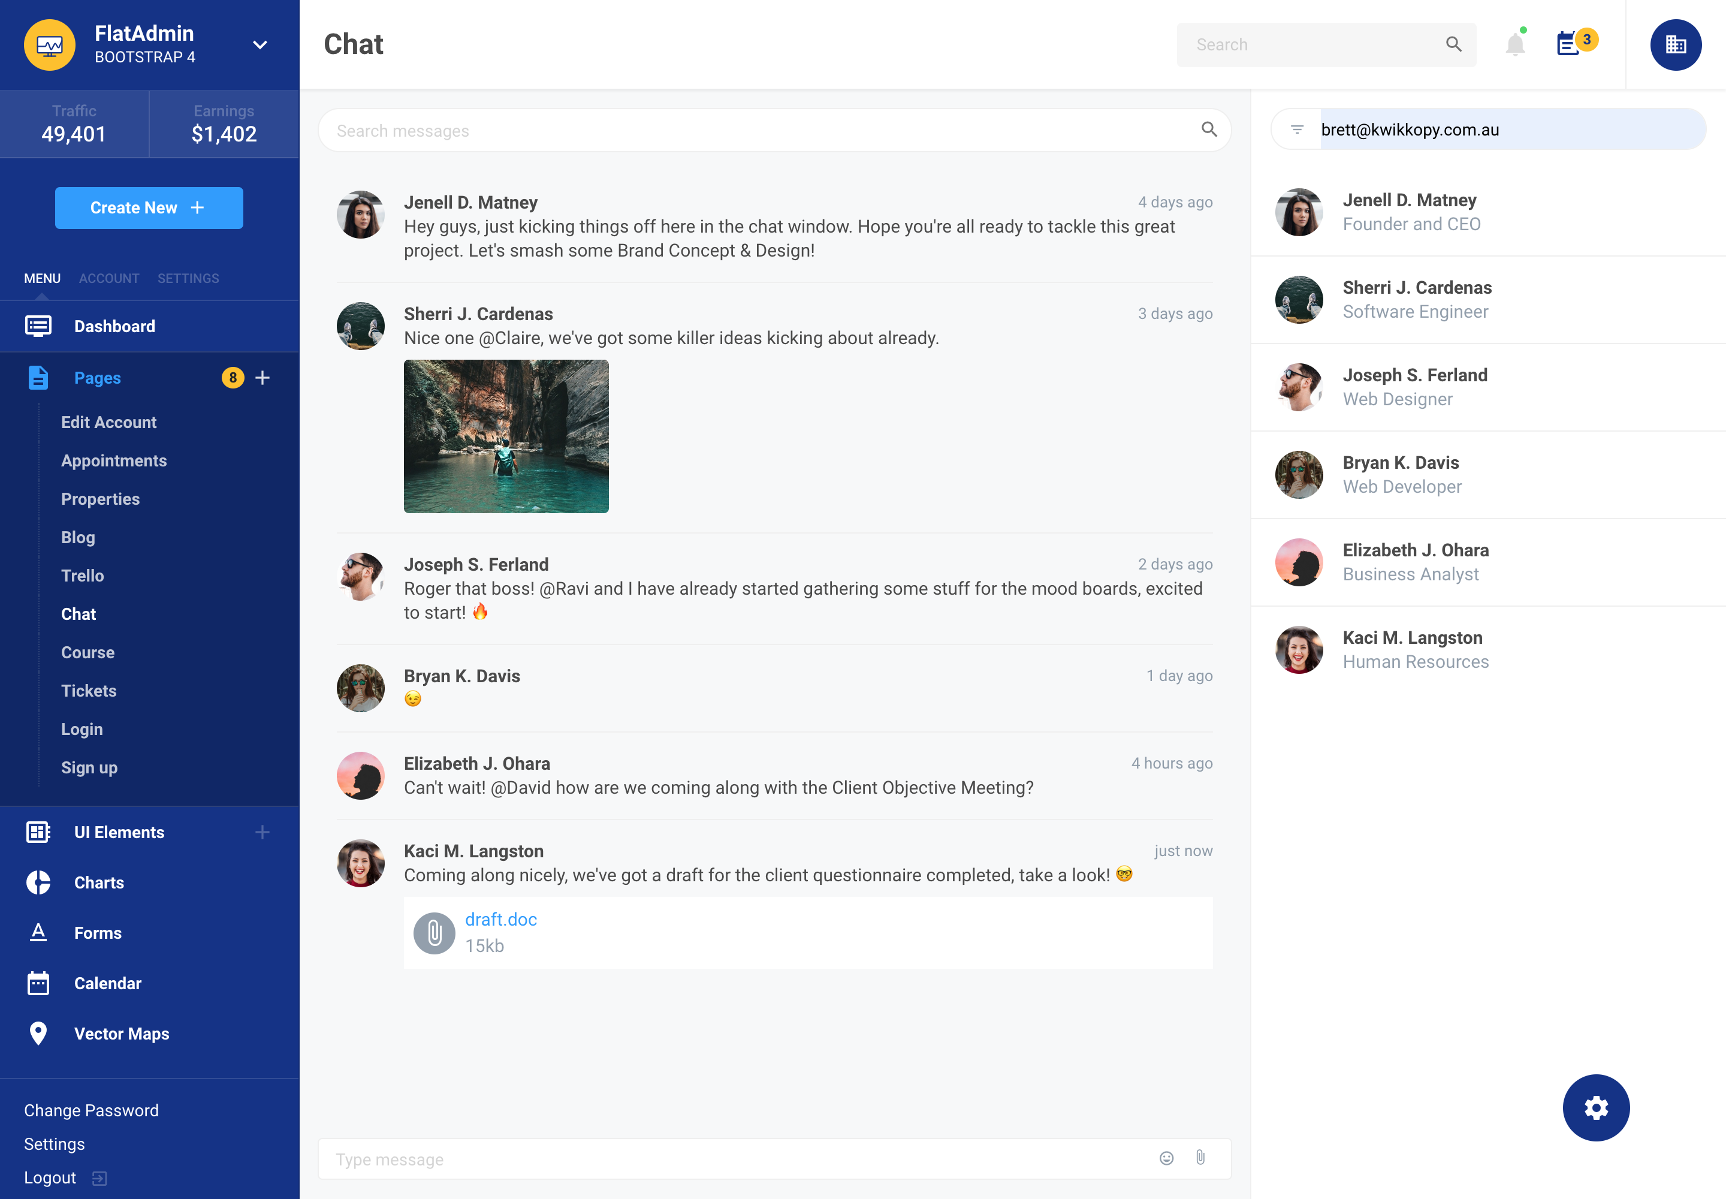The image size is (1726, 1199).
Task: Open the Login page
Action: pyautogui.click(x=82, y=729)
